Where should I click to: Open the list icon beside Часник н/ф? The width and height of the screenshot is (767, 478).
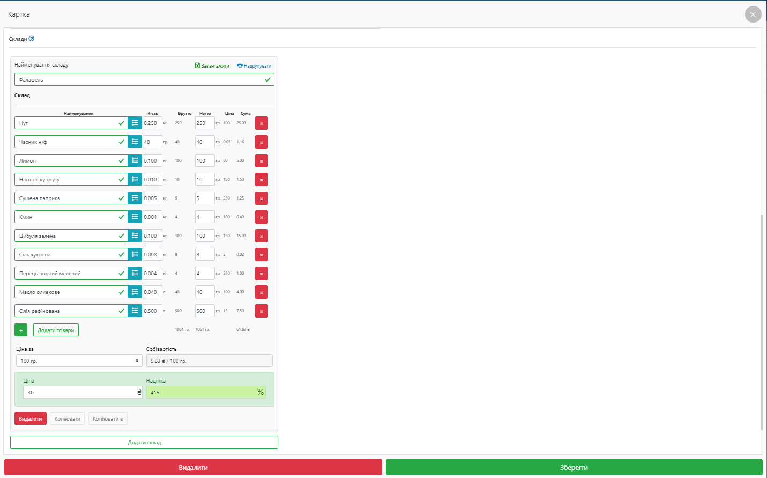pyautogui.click(x=135, y=142)
